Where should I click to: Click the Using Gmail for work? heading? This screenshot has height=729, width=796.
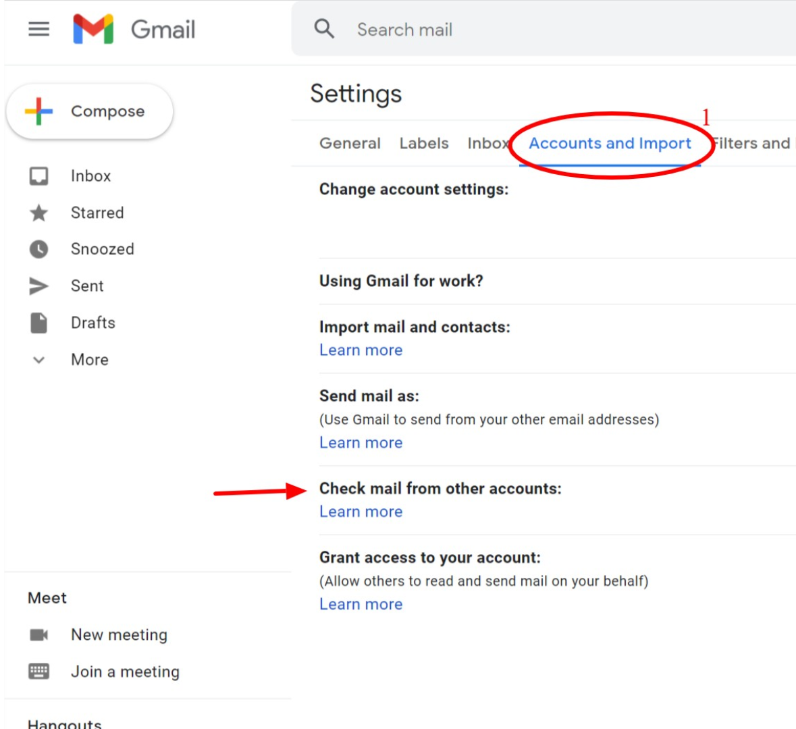tap(401, 281)
